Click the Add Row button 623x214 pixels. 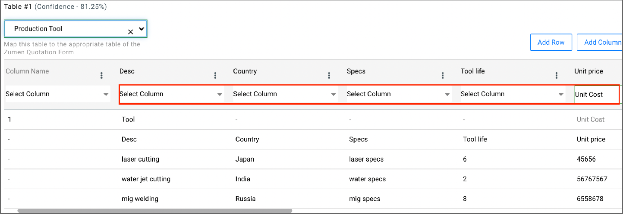point(551,43)
